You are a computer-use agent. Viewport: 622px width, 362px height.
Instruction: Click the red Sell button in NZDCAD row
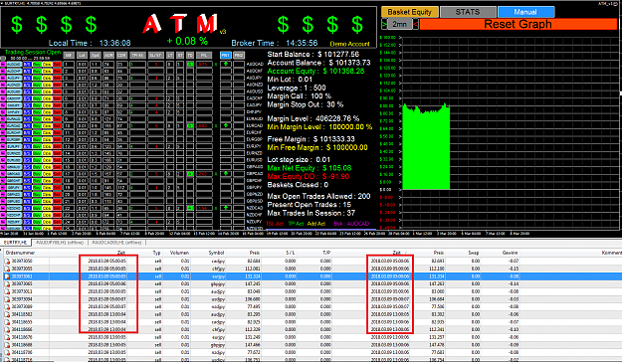coord(57,208)
